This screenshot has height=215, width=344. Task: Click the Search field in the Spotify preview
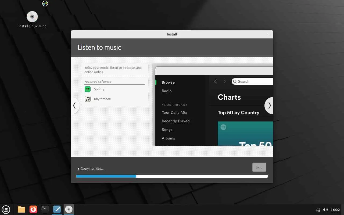point(252,81)
